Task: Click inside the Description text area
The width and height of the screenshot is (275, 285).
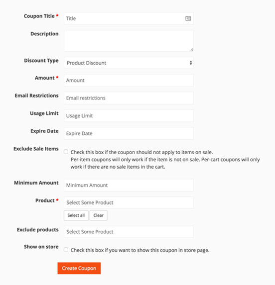Action: pyautogui.click(x=129, y=41)
